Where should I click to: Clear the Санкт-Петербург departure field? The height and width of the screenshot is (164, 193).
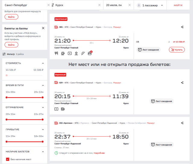[49, 5]
